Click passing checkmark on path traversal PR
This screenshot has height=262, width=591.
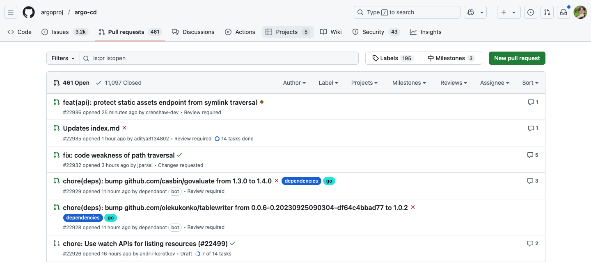pos(179,155)
